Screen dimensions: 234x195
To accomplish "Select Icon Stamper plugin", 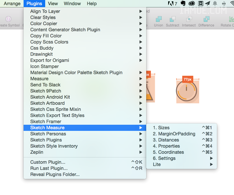I will point(85,66).
